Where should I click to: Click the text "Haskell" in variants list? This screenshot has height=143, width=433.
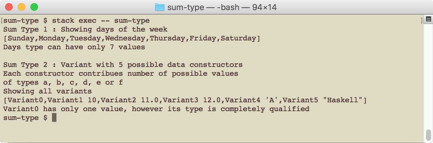pos(343,100)
